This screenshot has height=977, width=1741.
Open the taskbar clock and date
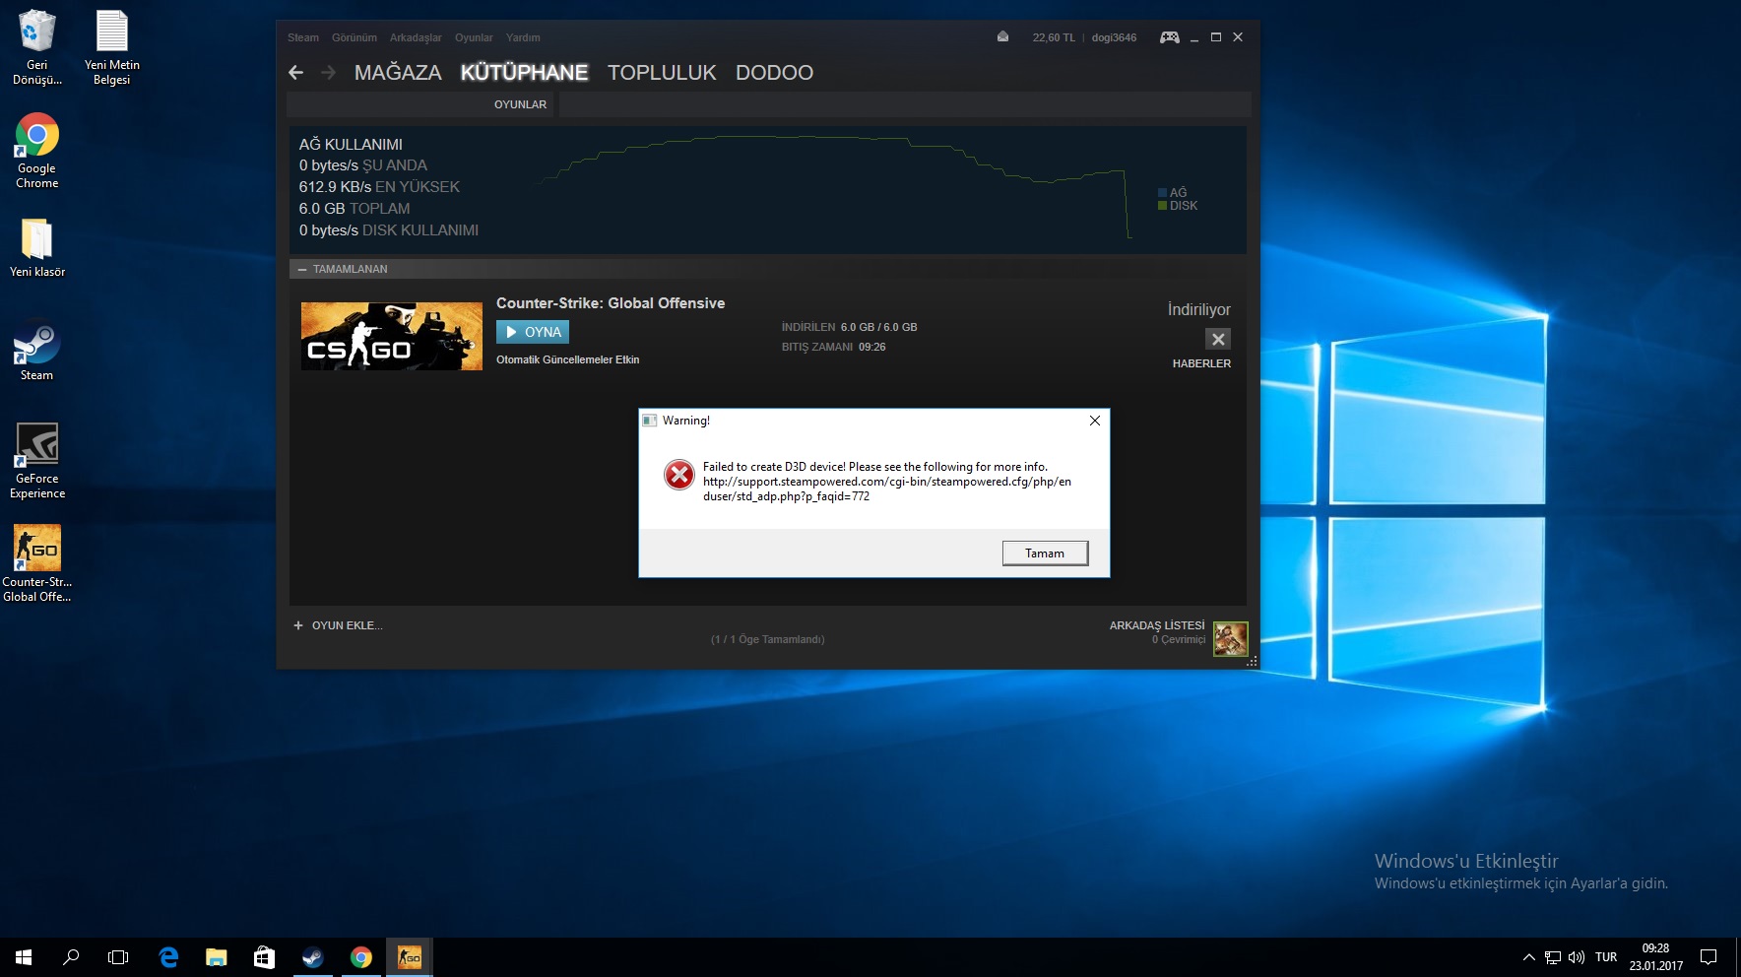pos(1655,957)
